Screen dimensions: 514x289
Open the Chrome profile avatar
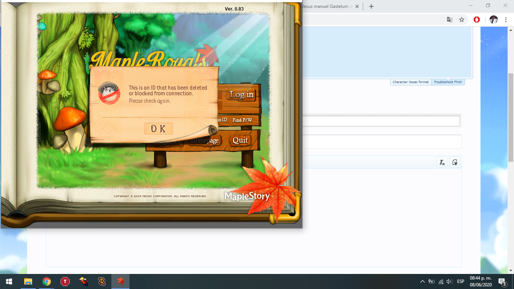(494, 20)
